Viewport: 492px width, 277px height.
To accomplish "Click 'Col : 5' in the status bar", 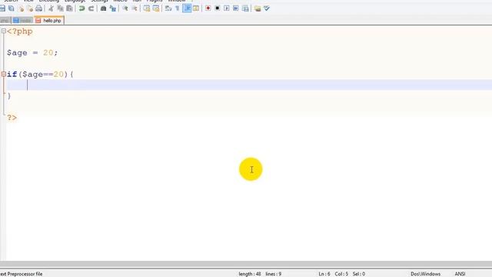I will 341,274.
